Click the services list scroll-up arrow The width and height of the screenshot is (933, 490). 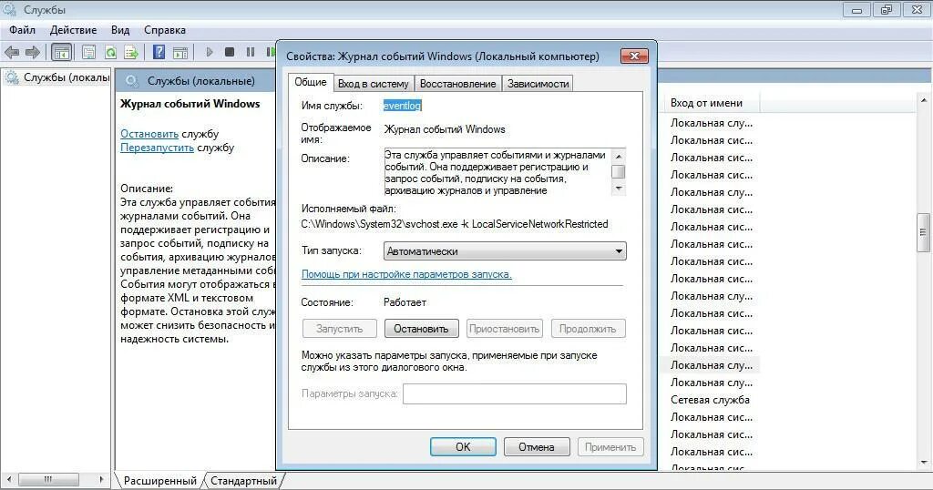(924, 100)
